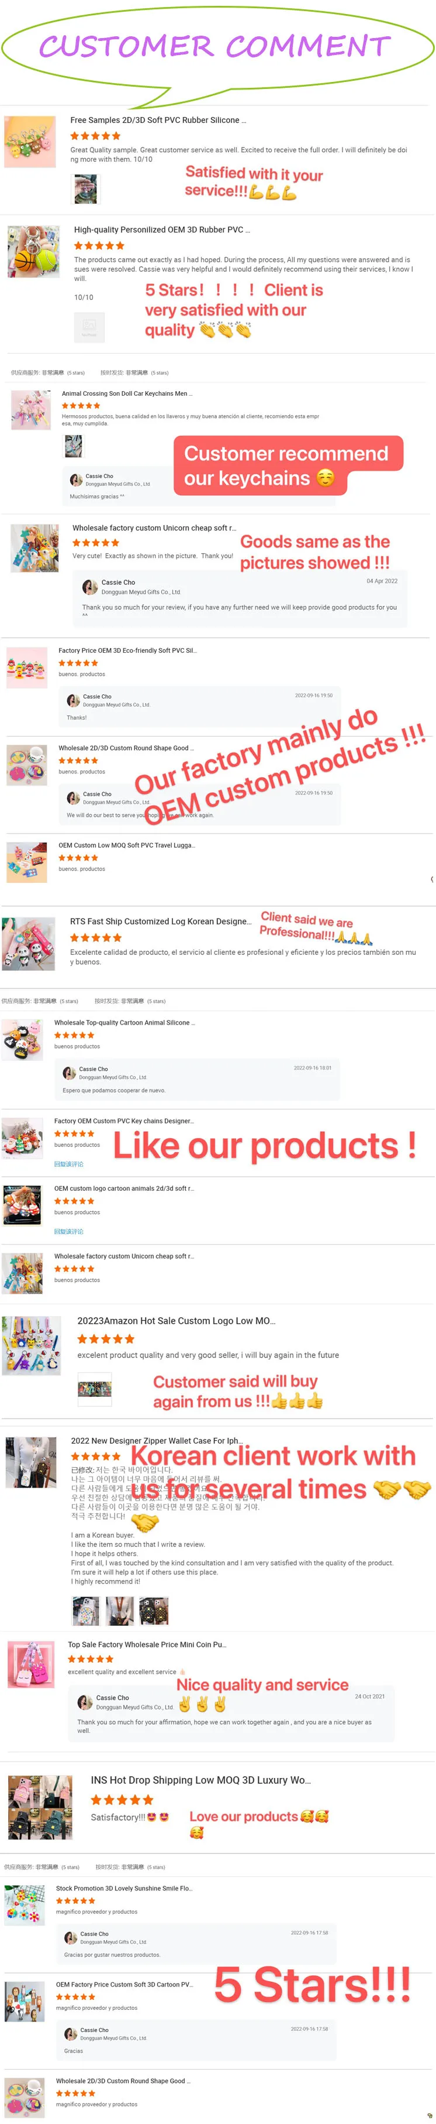Open the "Animal Crossing Son Doll Car Keychains" title
The image size is (436, 2124).
point(127,393)
